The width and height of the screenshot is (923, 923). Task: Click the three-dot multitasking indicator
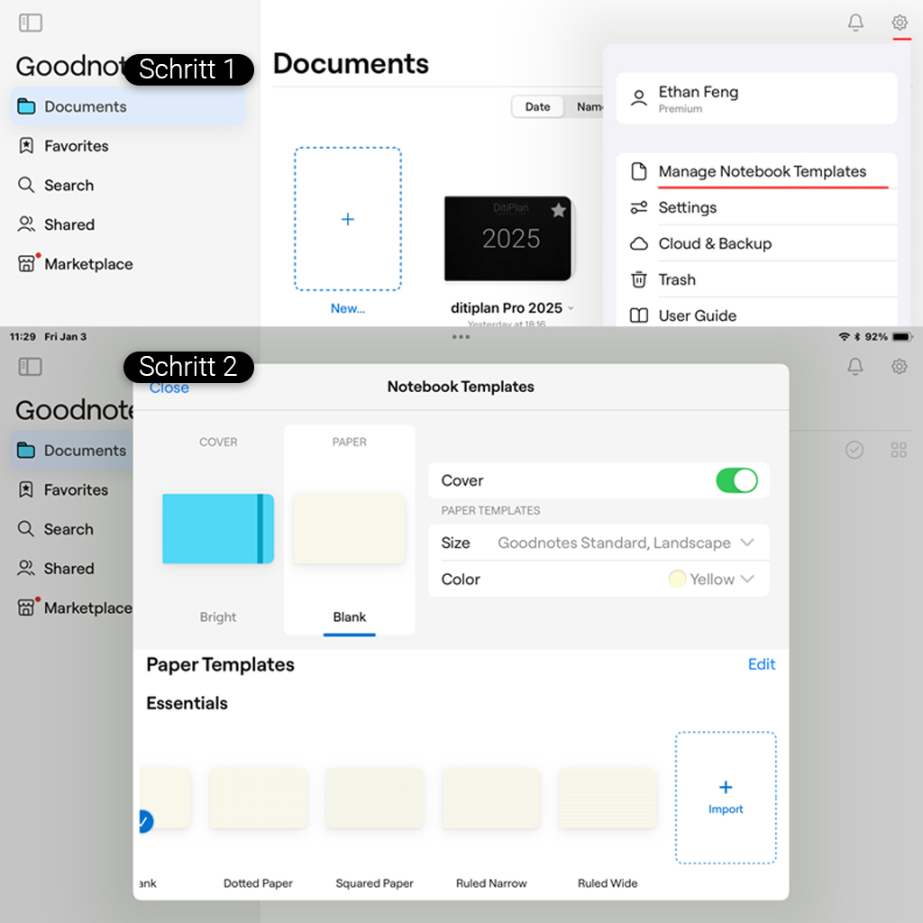click(461, 337)
